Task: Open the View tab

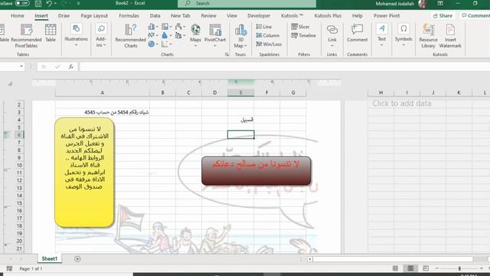Action: tap(232, 15)
